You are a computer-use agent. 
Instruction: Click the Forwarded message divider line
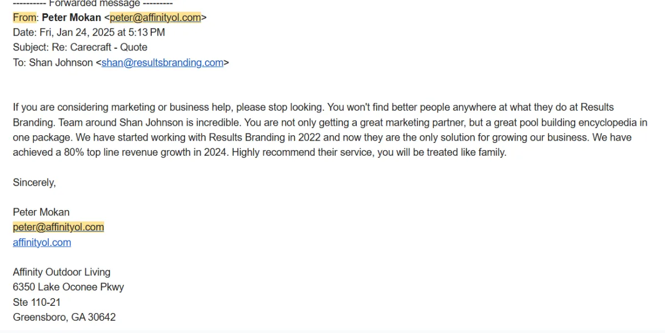[93, 3]
